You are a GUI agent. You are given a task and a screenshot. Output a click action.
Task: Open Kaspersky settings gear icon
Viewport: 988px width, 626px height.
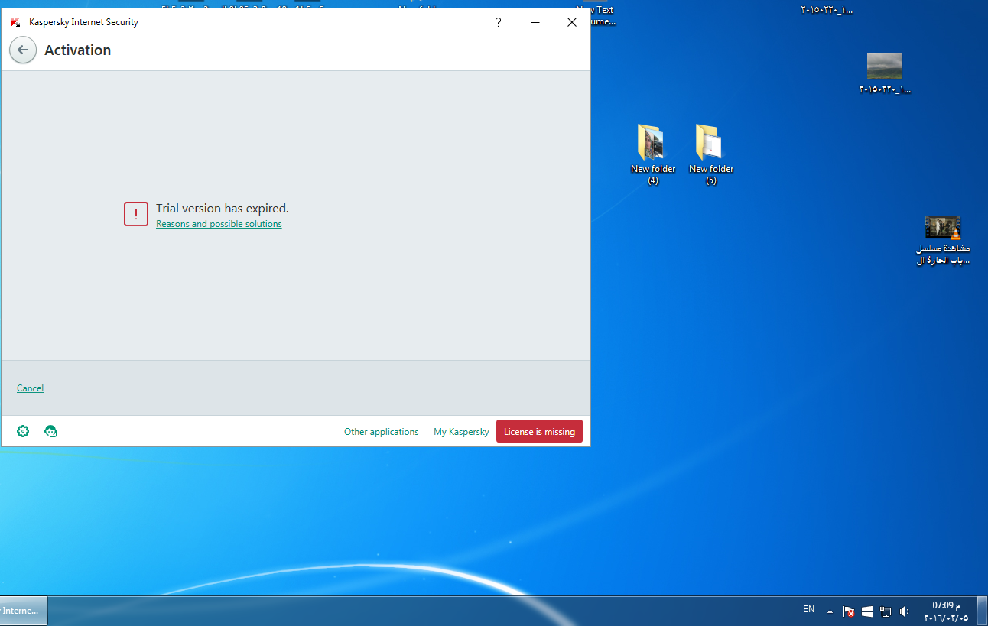(23, 431)
